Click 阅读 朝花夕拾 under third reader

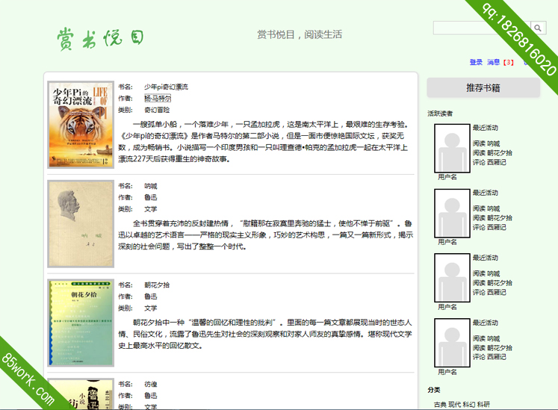[x=492, y=283]
